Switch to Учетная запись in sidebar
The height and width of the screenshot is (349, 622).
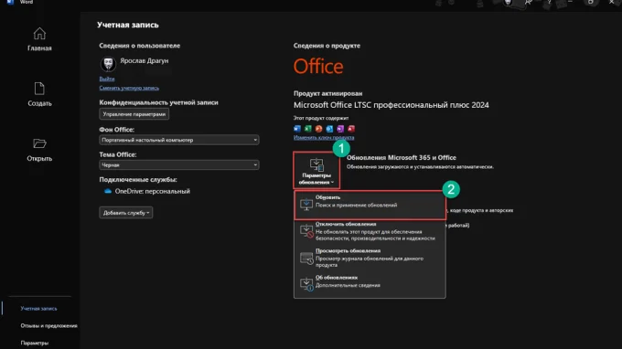[38, 308]
